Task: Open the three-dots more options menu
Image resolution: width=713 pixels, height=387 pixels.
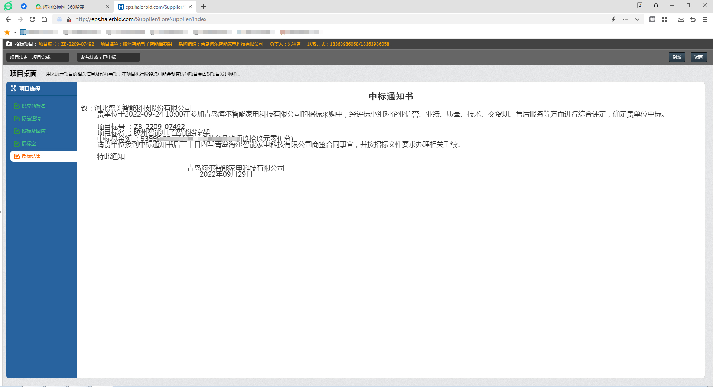Action: click(x=625, y=19)
